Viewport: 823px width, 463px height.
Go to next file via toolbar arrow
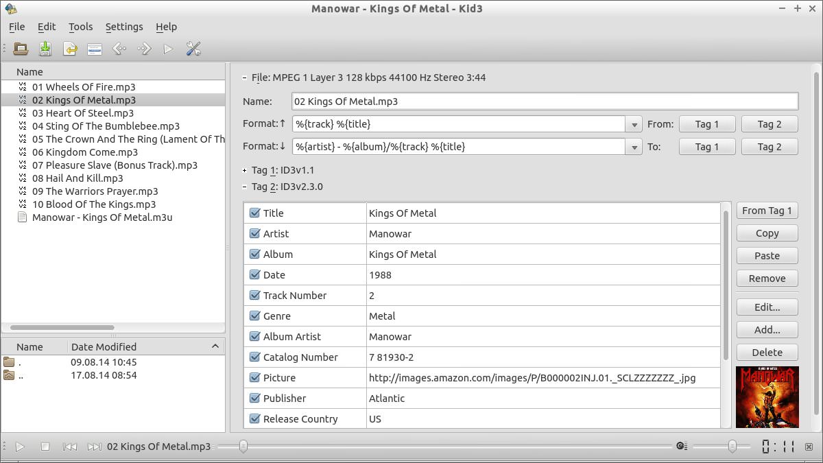point(143,48)
